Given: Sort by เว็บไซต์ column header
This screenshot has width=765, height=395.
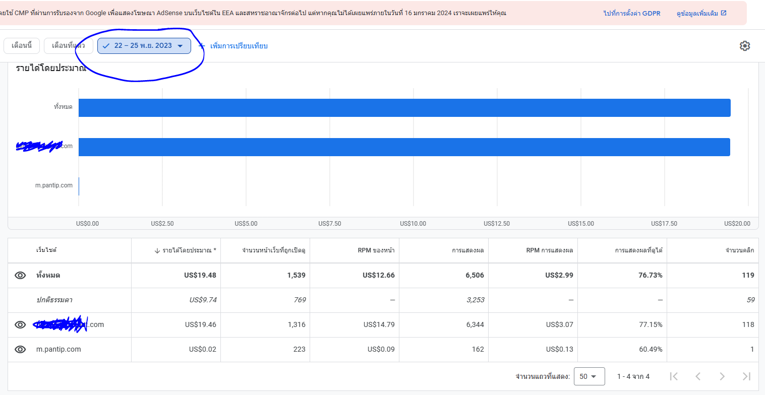Looking at the screenshot, I should point(46,250).
